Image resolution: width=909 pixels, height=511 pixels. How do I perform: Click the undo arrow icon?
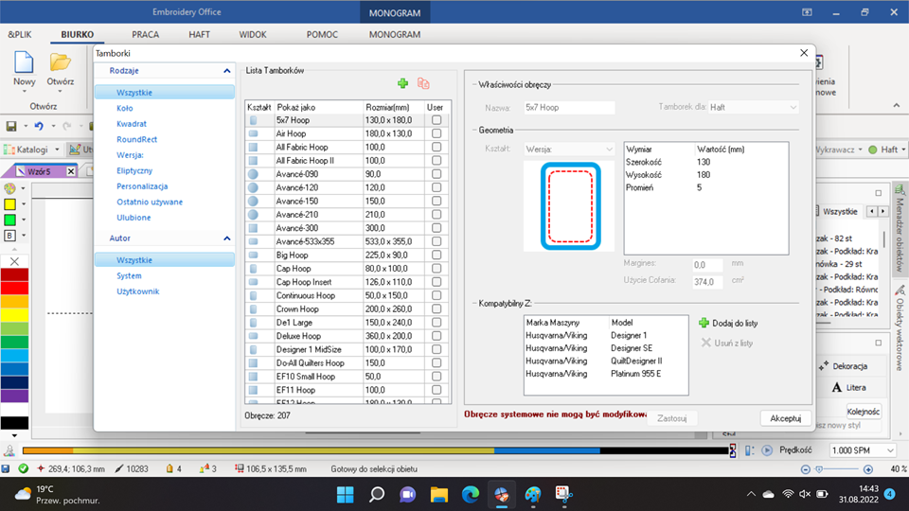point(38,126)
